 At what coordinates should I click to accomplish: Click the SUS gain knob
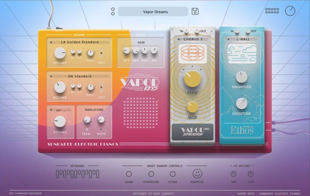[144, 51]
